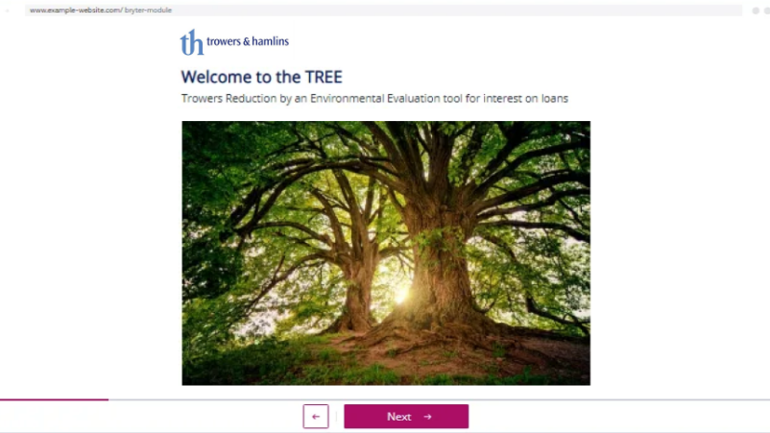Click the words 'interest on loans' in the subtitle
The height and width of the screenshot is (433, 770).
pos(525,98)
